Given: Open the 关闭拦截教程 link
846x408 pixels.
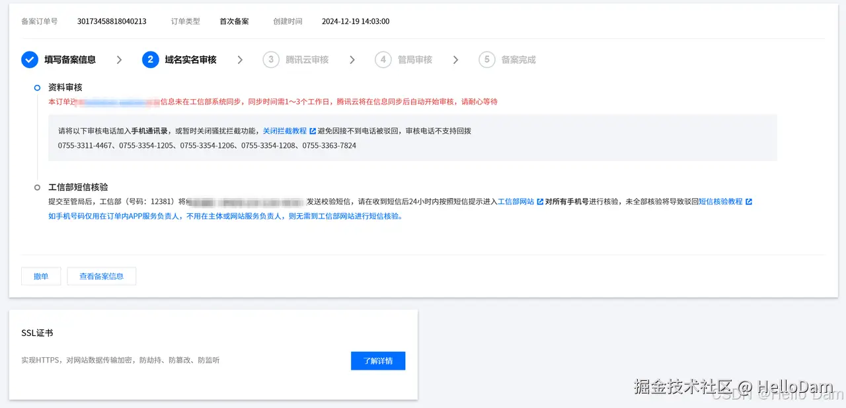Looking at the screenshot, I should click(x=286, y=131).
